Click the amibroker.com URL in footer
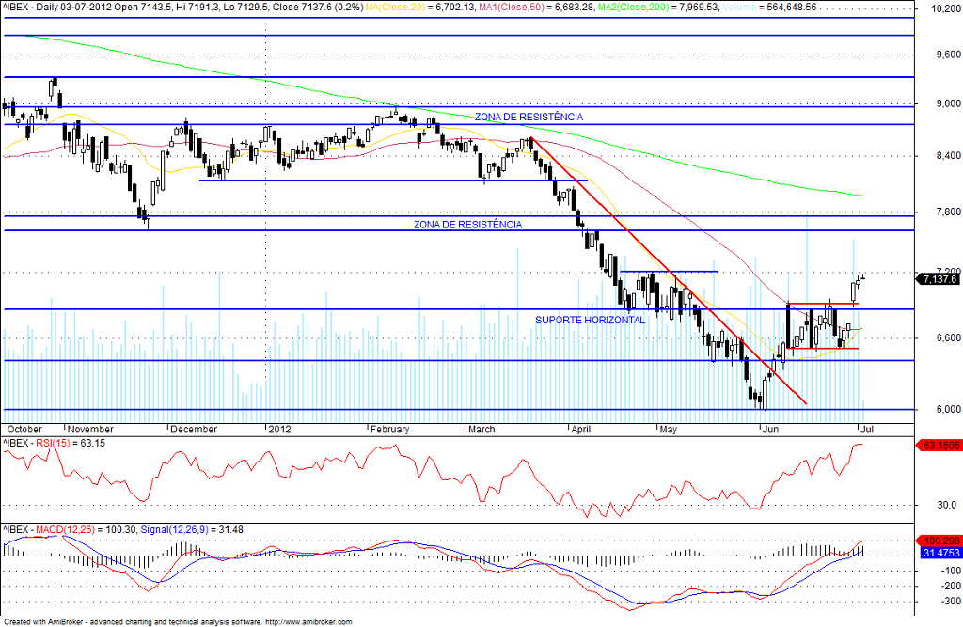Image resolution: width=963 pixels, height=627 pixels. (x=308, y=622)
